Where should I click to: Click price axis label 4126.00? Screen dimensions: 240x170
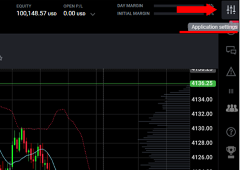click(202, 157)
